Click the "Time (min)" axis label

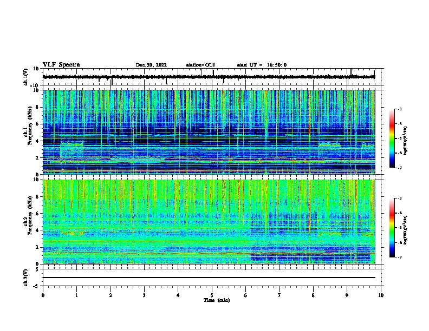[217, 300]
